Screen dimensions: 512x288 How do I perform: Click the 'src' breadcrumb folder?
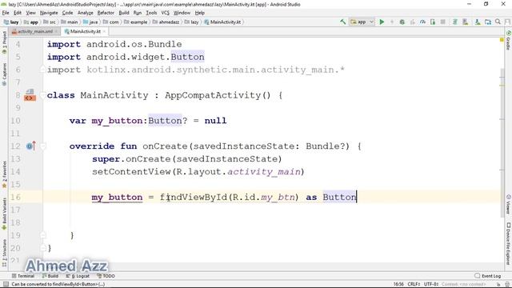coord(50,22)
